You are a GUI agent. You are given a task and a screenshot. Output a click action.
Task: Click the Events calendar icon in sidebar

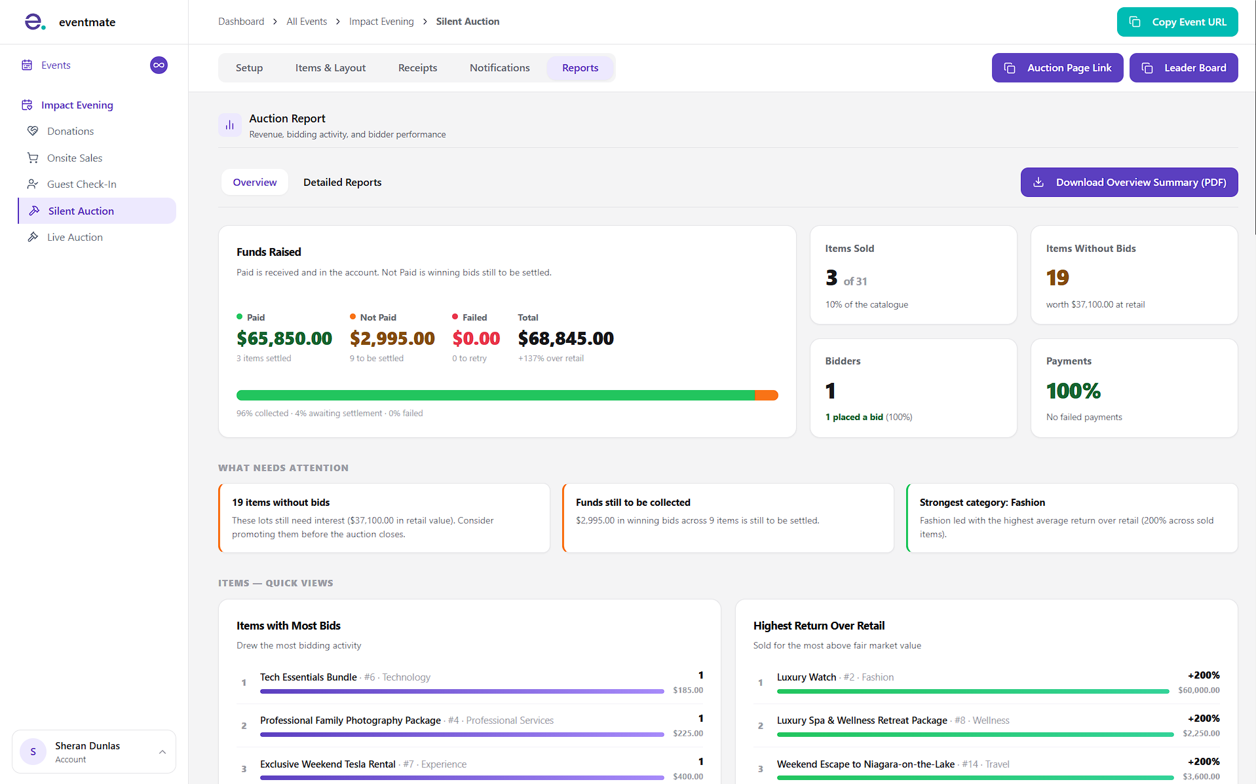27,65
